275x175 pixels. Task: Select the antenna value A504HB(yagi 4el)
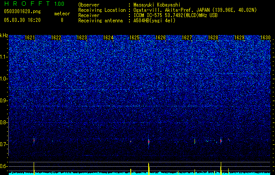154,21
